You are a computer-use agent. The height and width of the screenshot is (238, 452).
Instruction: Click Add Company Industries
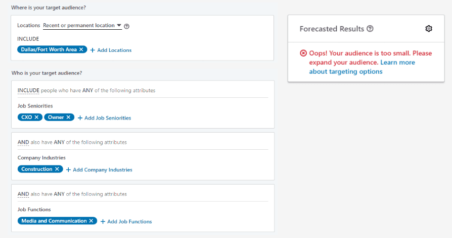point(99,170)
